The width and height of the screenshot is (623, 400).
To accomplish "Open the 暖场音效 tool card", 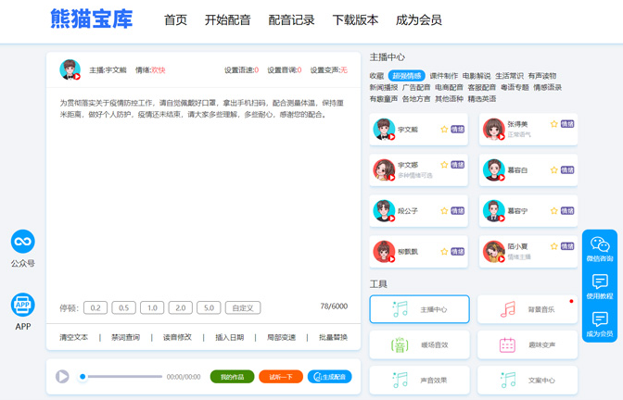I will coord(419,344).
